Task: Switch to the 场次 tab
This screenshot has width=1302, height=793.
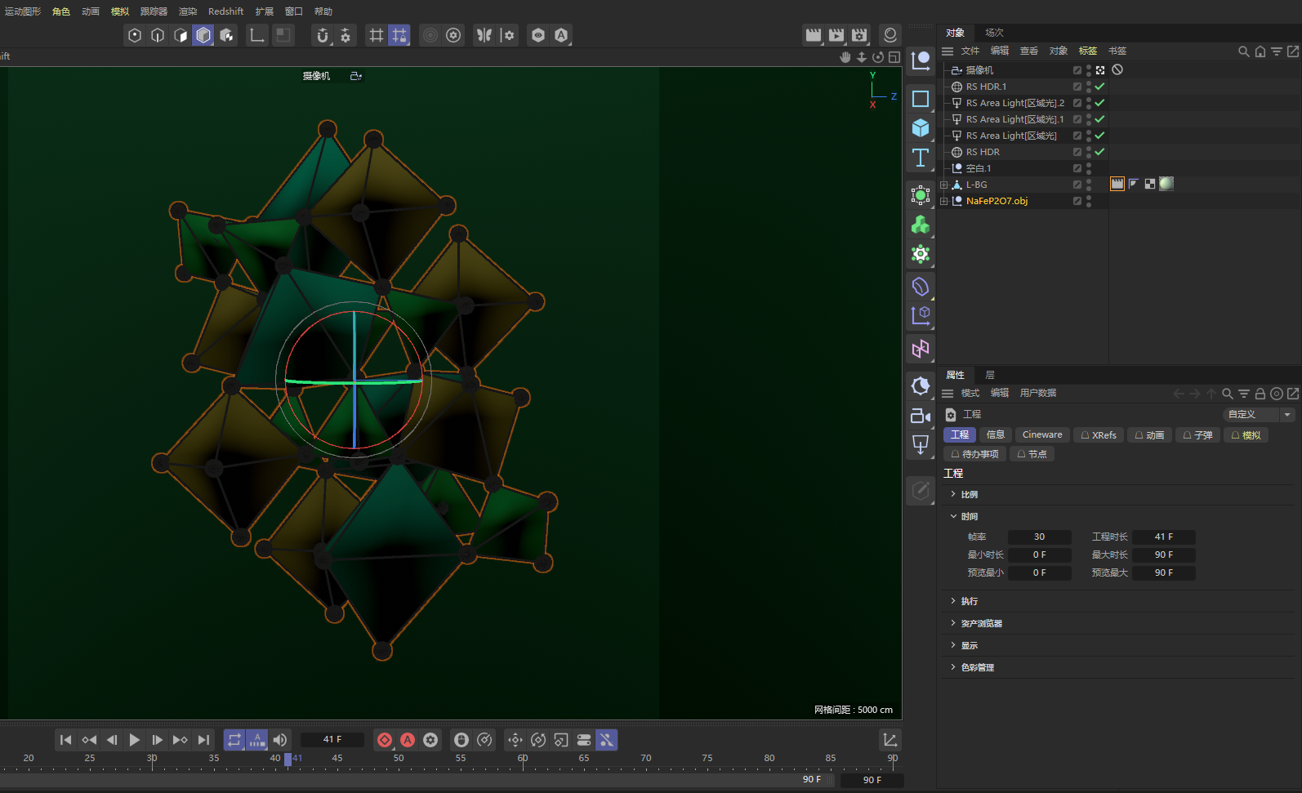Action: [994, 33]
